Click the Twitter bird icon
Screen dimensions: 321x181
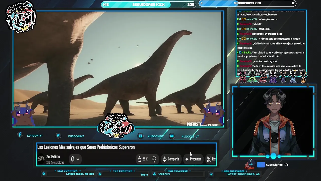tap(58, 135)
